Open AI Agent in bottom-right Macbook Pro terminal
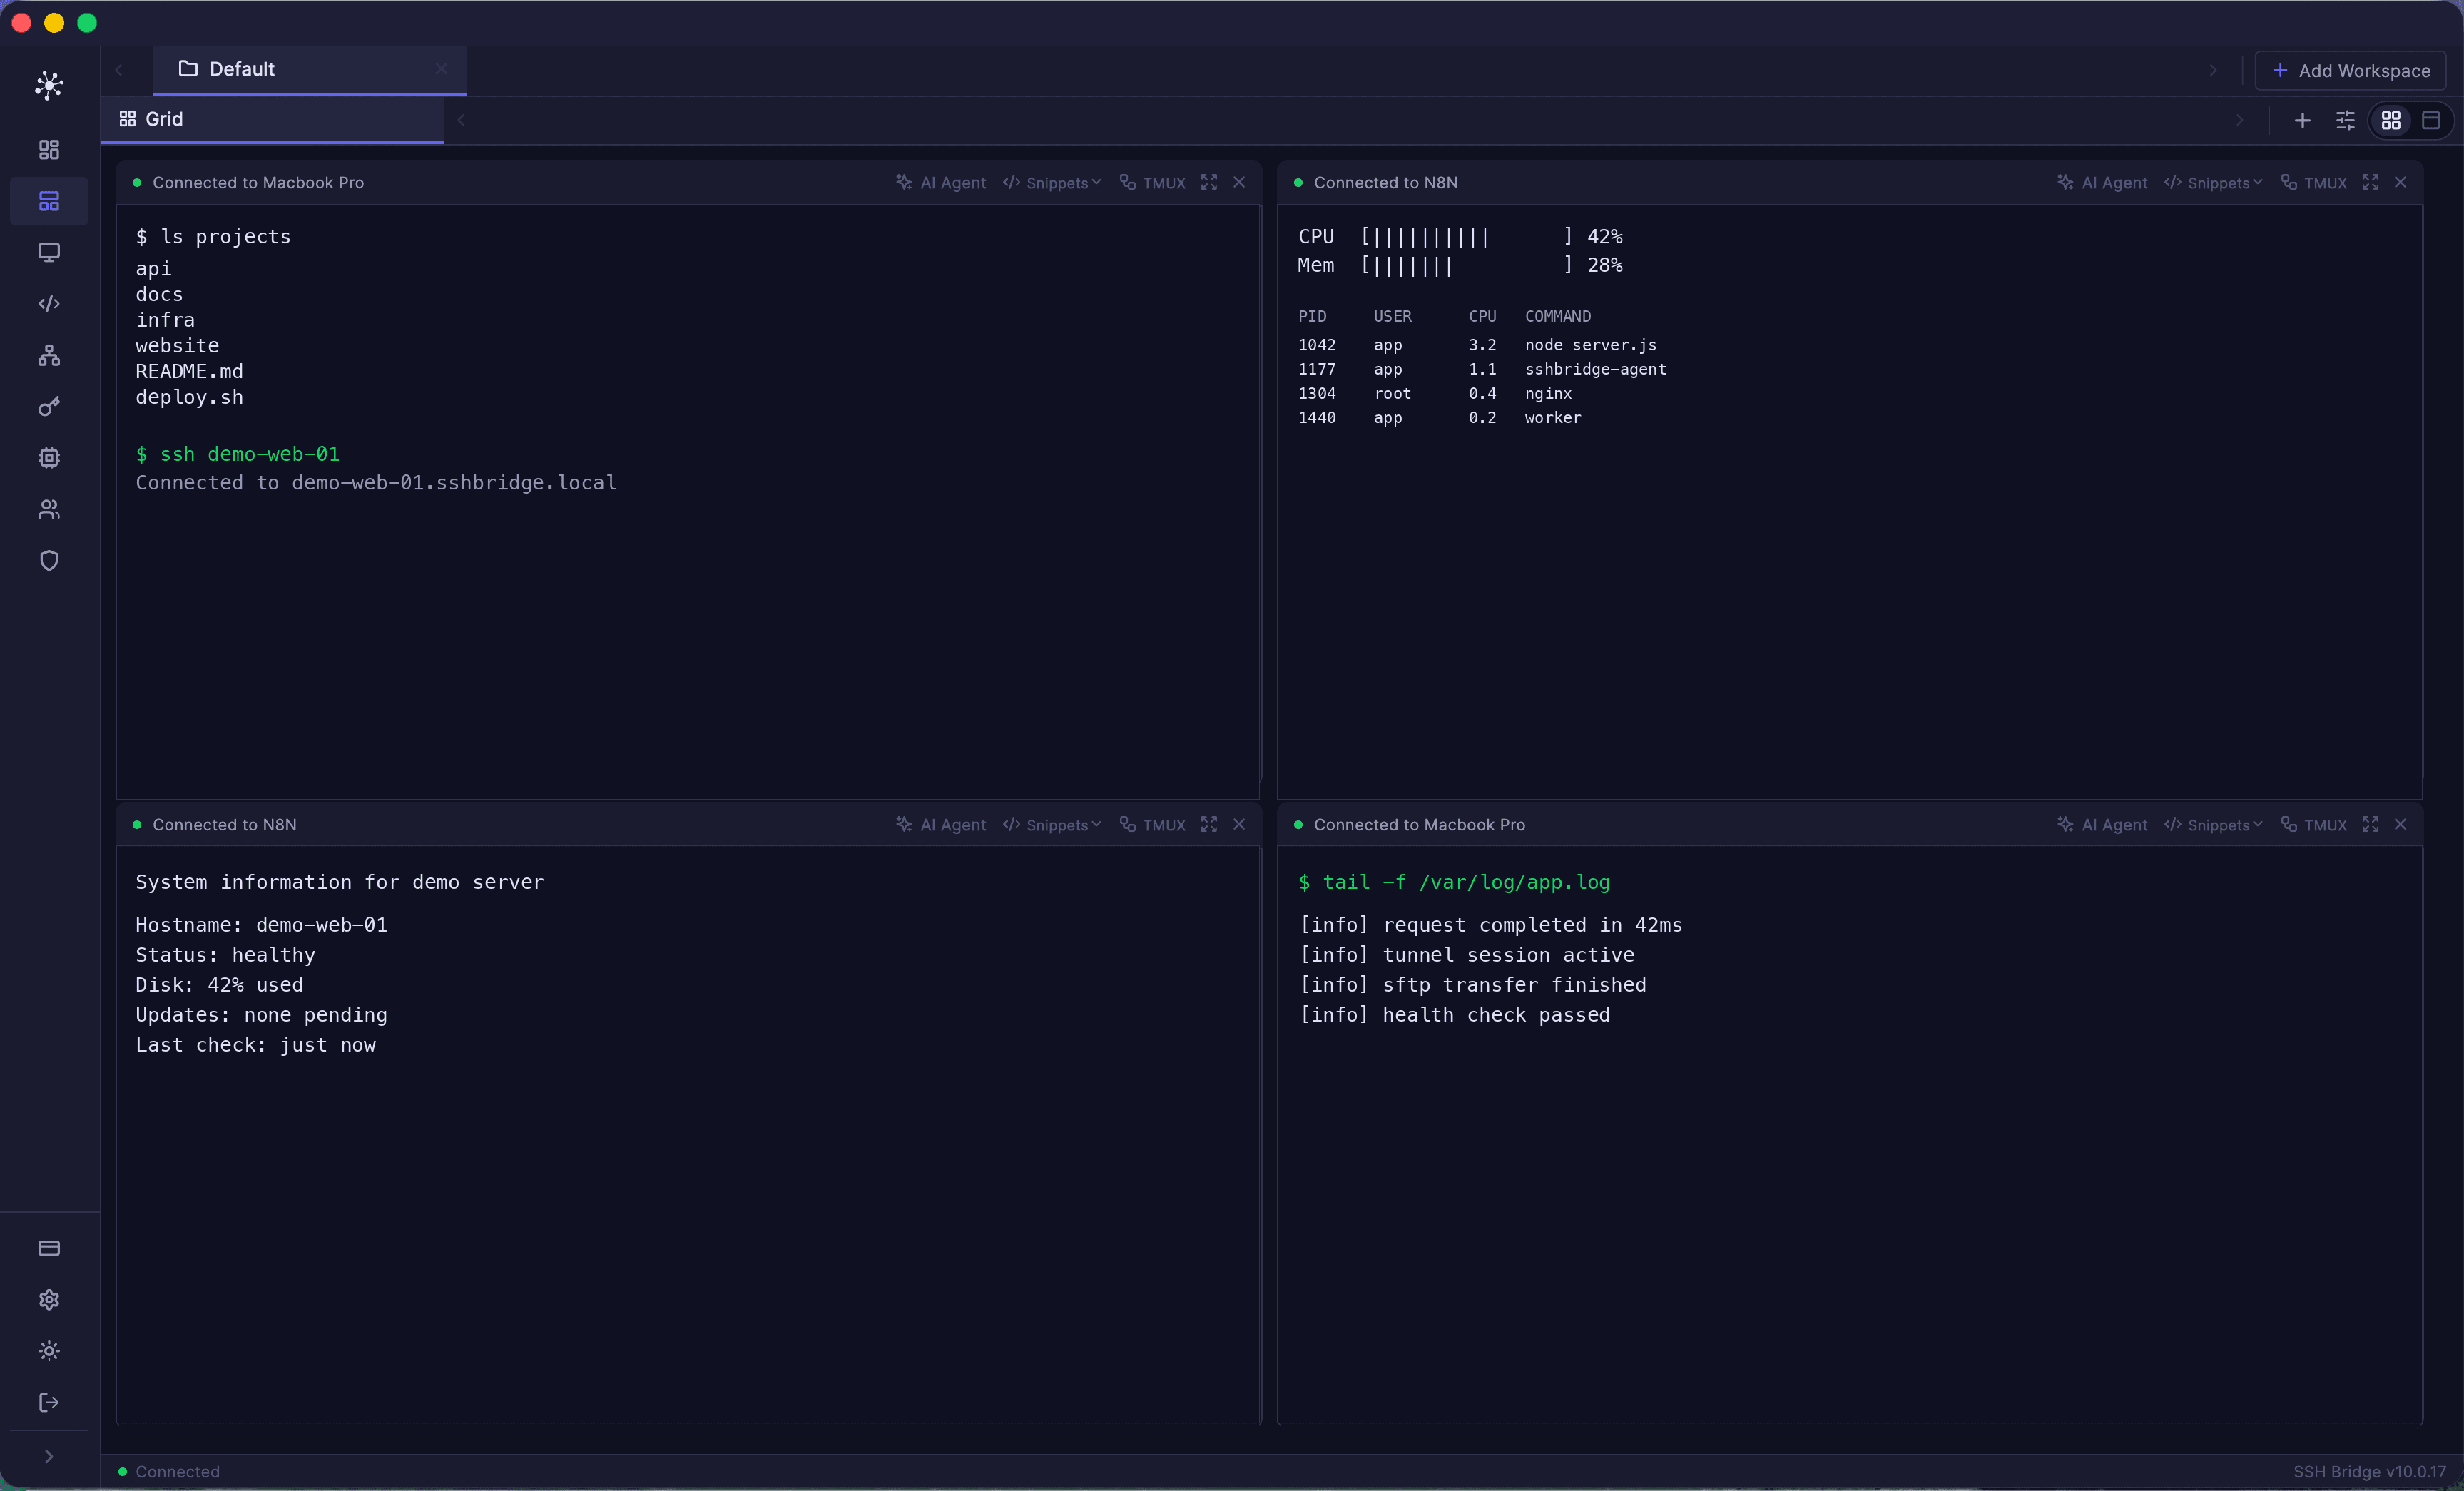Screen dimensions: 2464x1491 coord(2102,824)
